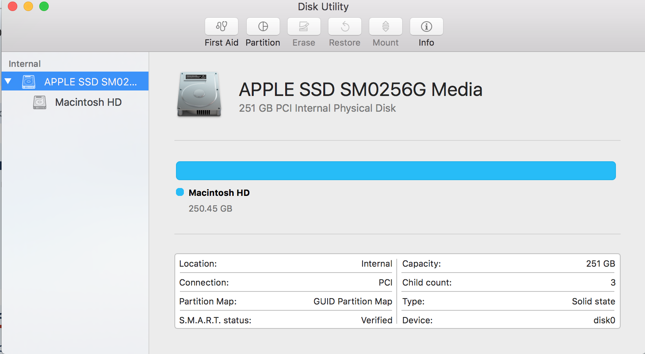
Task: Run First Aid on the selected disk
Action: [x=222, y=26]
